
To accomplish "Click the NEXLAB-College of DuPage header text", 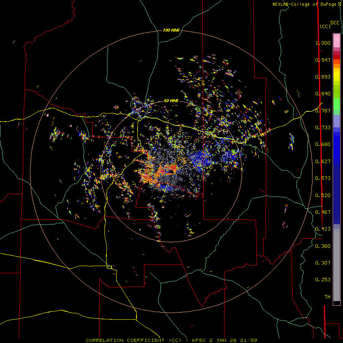I will pos(304,4).
